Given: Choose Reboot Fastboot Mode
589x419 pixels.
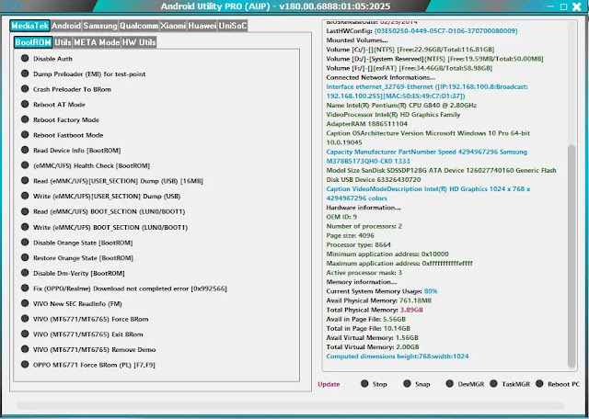Looking at the screenshot, I should [63, 135].
